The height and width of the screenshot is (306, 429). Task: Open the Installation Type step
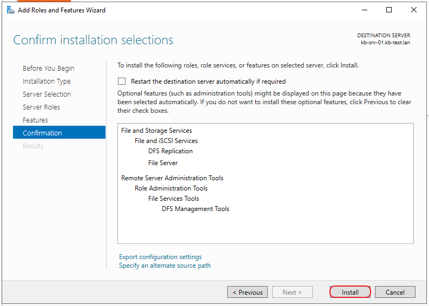pyautogui.click(x=47, y=81)
